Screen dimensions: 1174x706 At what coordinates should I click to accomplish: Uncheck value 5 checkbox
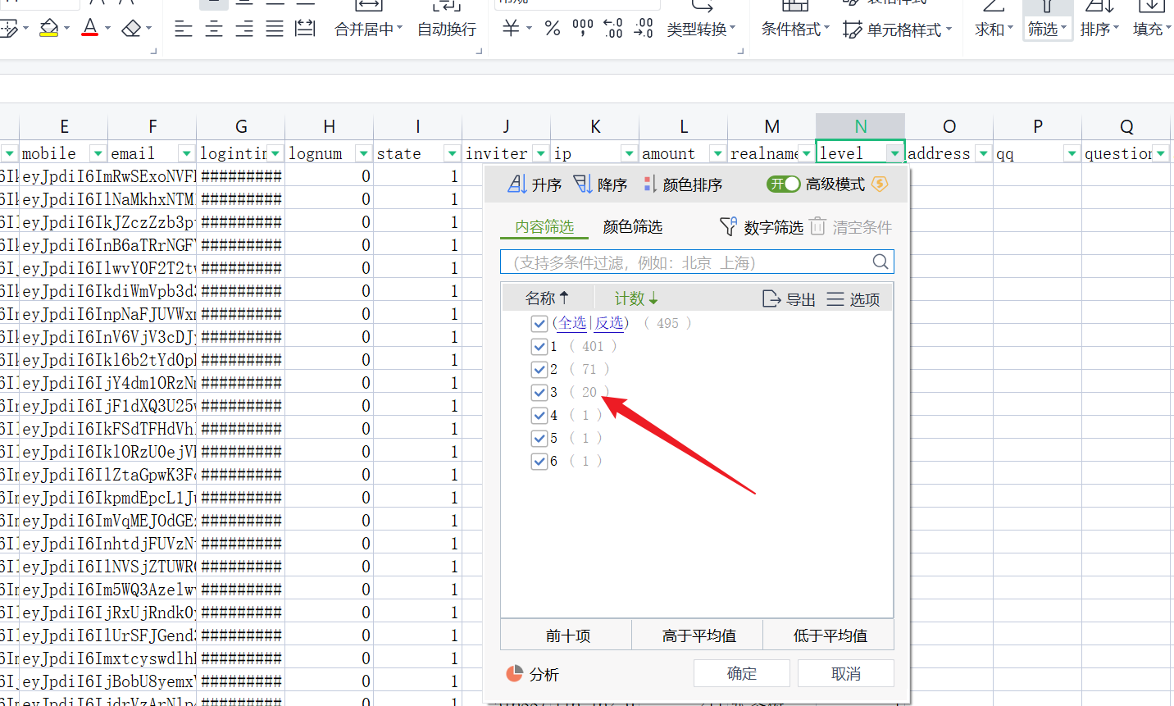click(539, 438)
